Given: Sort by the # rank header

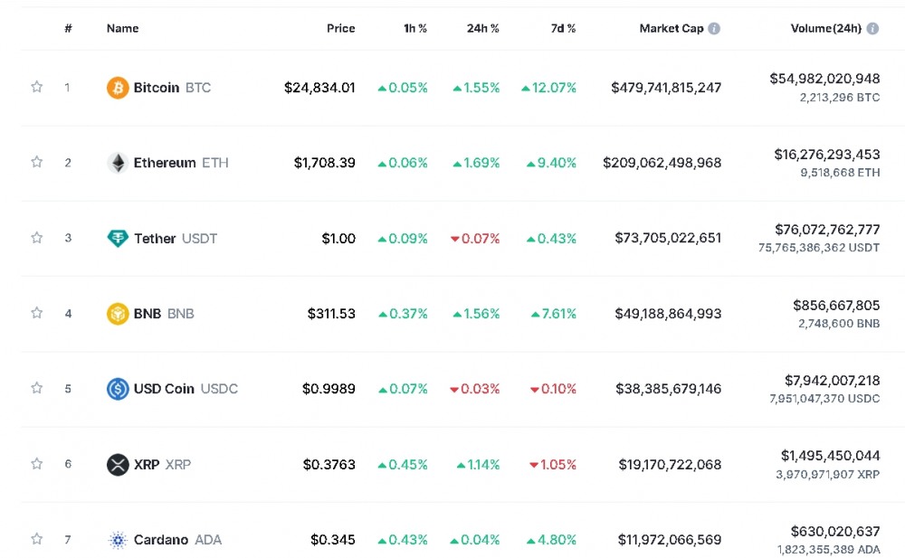Looking at the screenshot, I should tap(68, 28).
